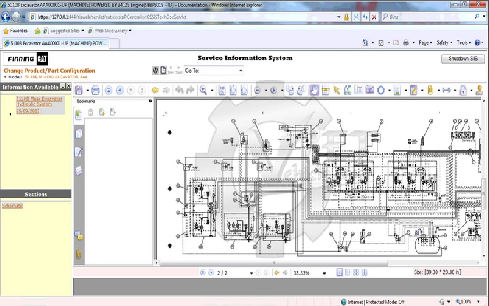
Task: Open the Attachments paperclip panel in sidebar
Action: (79, 254)
